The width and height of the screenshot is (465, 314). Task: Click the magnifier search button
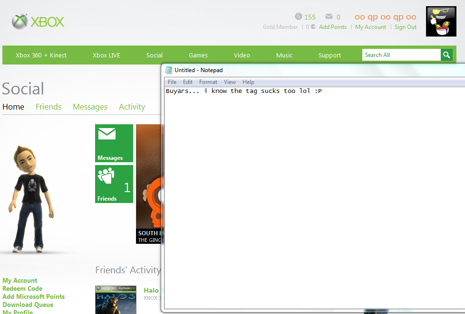coord(446,55)
